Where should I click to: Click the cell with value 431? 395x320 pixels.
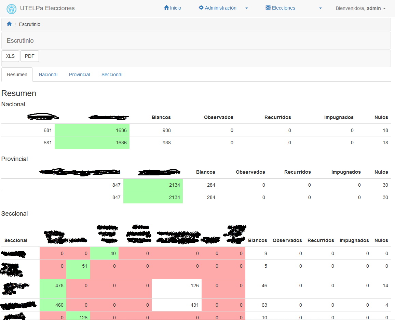coord(176,305)
